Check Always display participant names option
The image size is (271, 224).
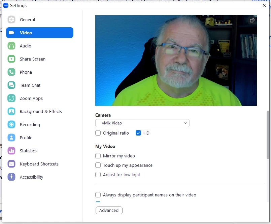[x=98, y=195]
